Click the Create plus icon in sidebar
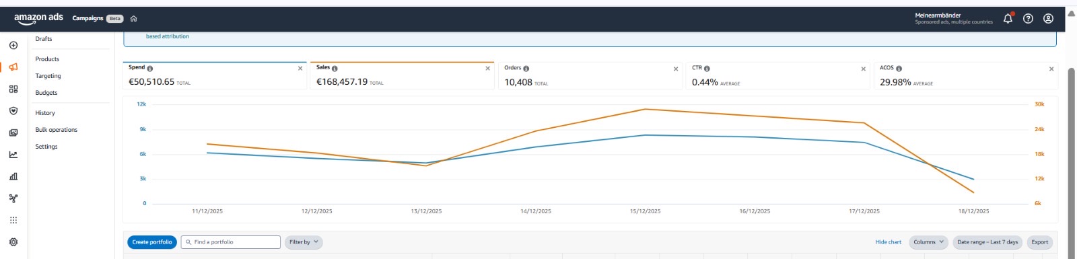 (13, 46)
